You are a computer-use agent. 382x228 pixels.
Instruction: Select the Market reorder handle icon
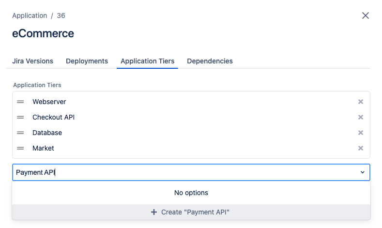click(20, 148)
